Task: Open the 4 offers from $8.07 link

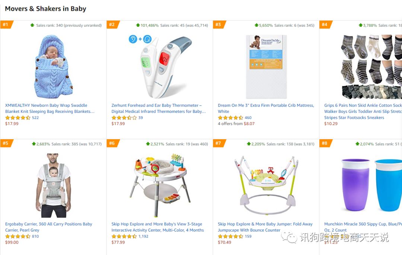Action: pos(236,124)
